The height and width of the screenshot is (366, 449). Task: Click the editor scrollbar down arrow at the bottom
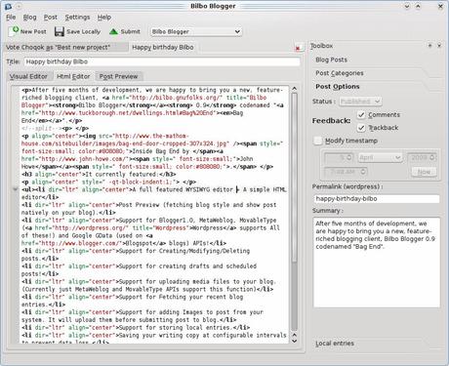(x=294, y=341)
